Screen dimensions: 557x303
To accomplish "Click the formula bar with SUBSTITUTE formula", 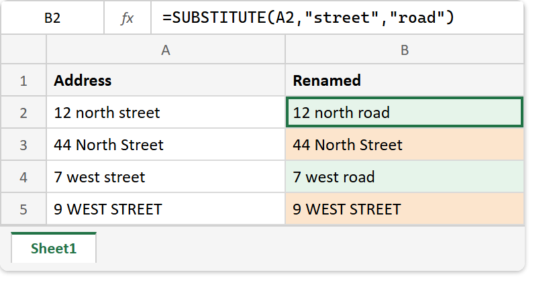I will tap(337, 17).
